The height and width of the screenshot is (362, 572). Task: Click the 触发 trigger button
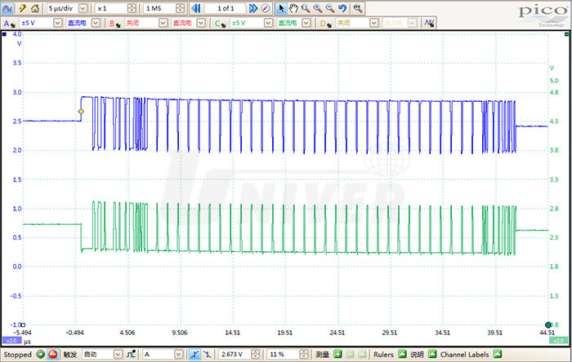[71, 355]
